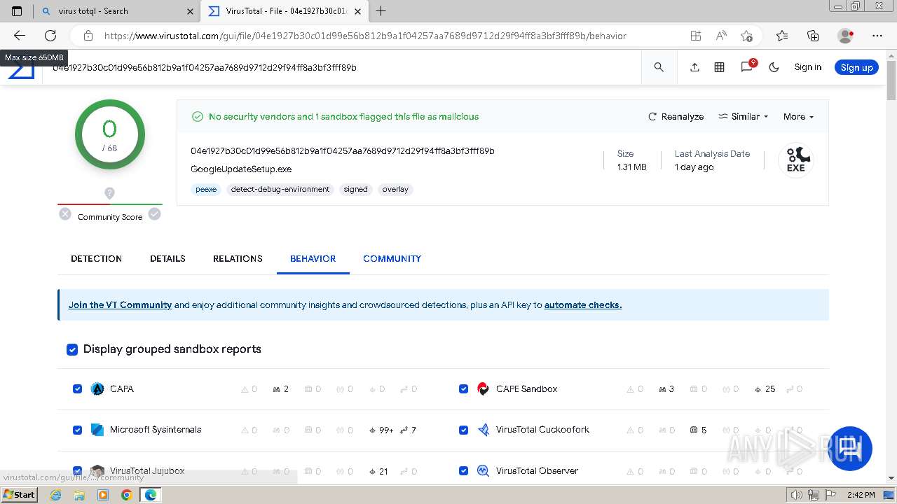Click the Microsoft Sysinternals logo icon
Viewport: 897px width, 504px height.
point(97,430)
